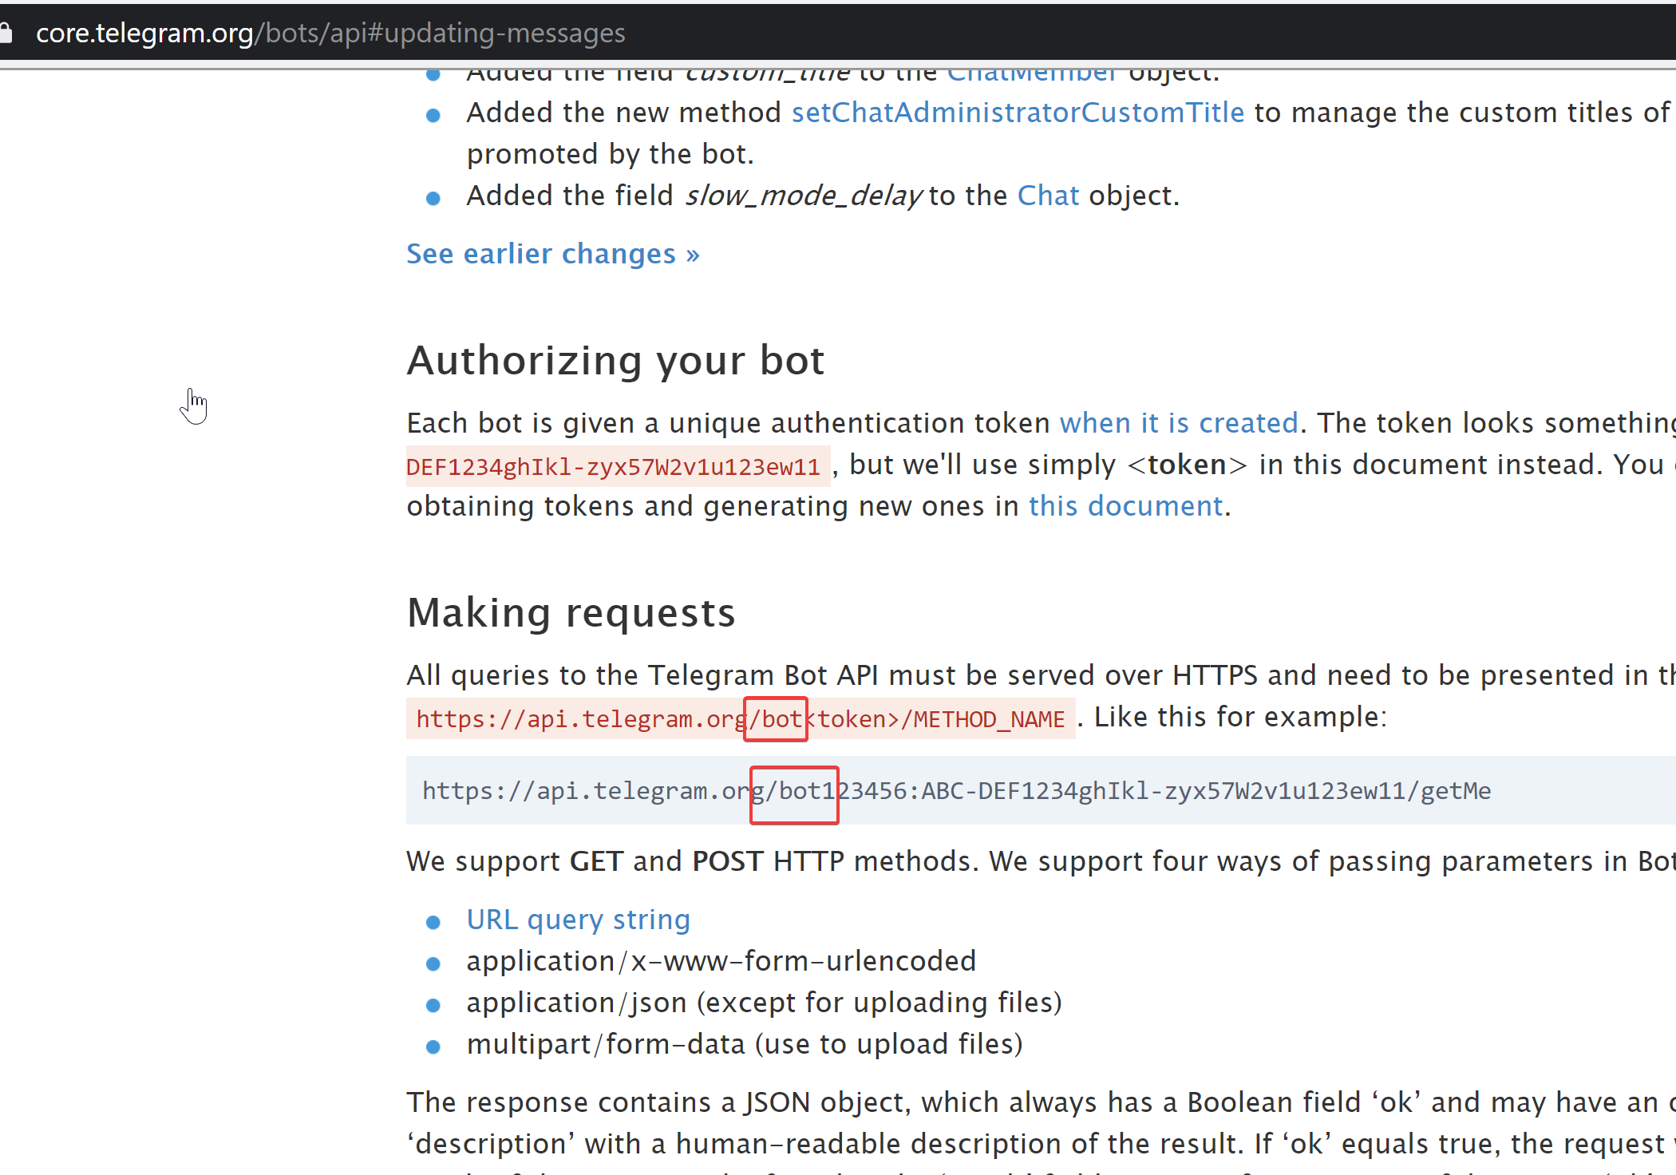The image size is (1676, 1175).
Task: Click the bold GET word
Action: pyautogui.click(x=596, y=861)
